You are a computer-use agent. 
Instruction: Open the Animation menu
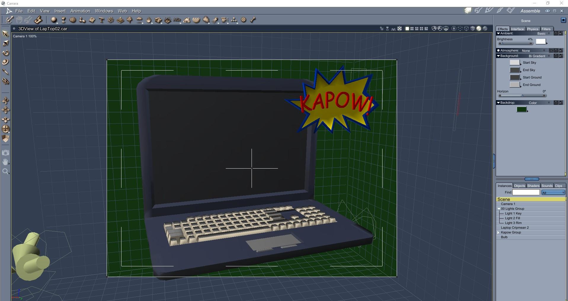[x=80, y=11]
